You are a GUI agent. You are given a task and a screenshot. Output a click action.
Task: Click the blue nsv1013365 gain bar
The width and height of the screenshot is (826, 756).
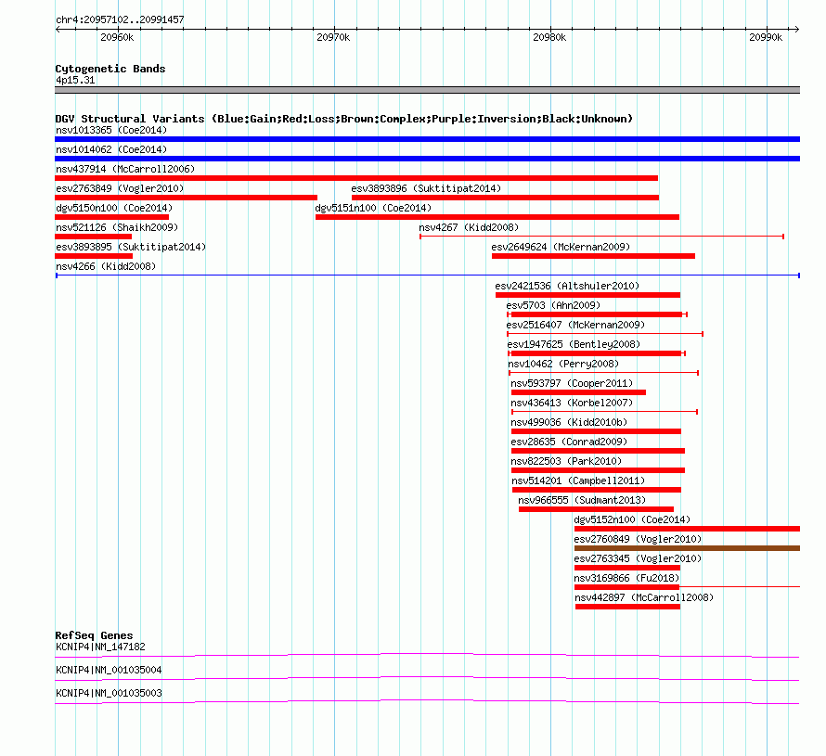(x=427, y=139)
